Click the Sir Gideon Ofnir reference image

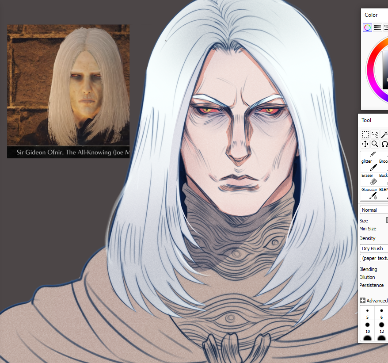click(x=68, y=91)
